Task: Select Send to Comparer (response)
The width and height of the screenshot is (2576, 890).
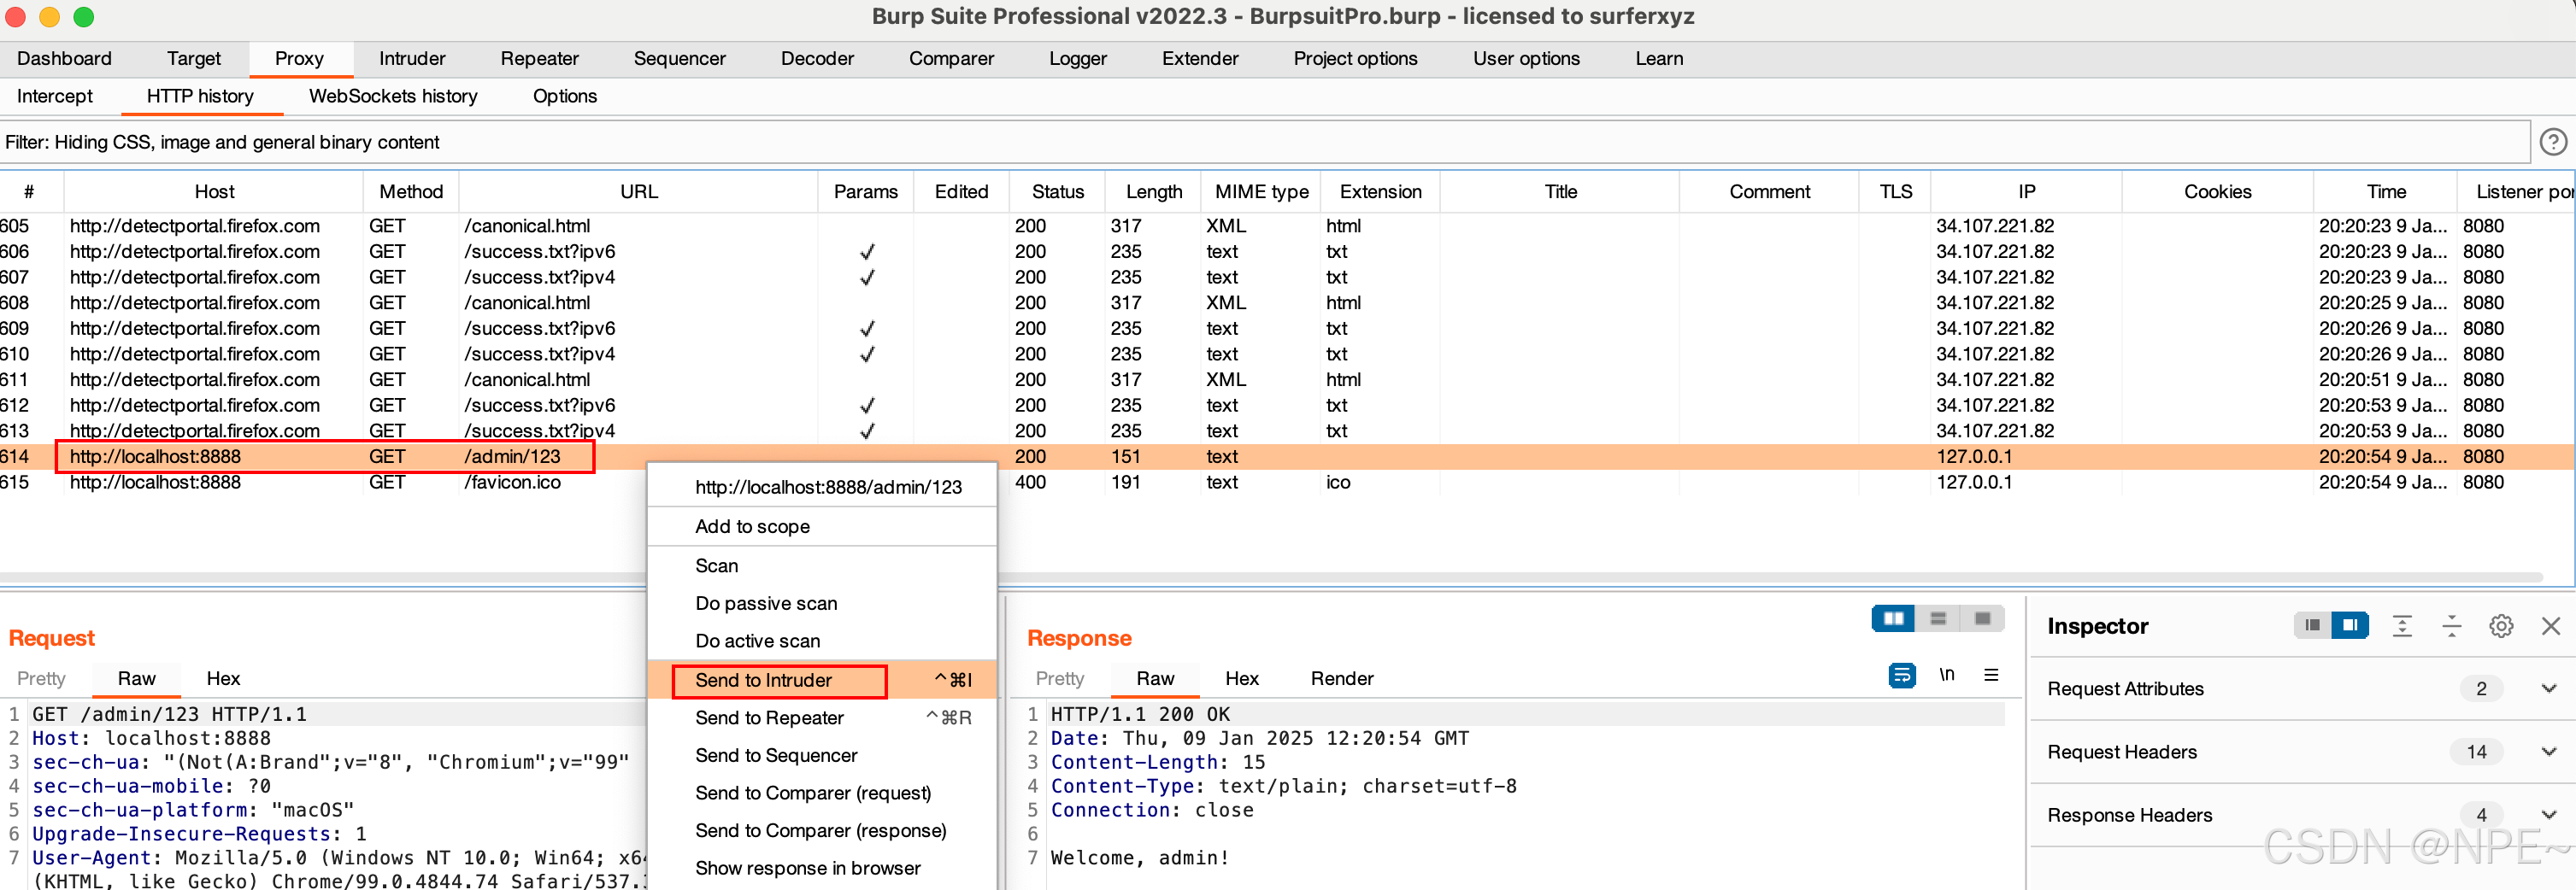Action: coord(822,831)
